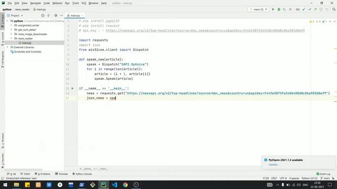Open the TODO tool window
This screenshot has width=337, height=189.
coord(25,174)
